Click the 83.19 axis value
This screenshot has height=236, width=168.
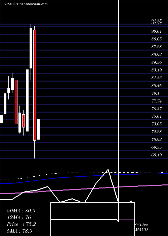click(157, 70)
